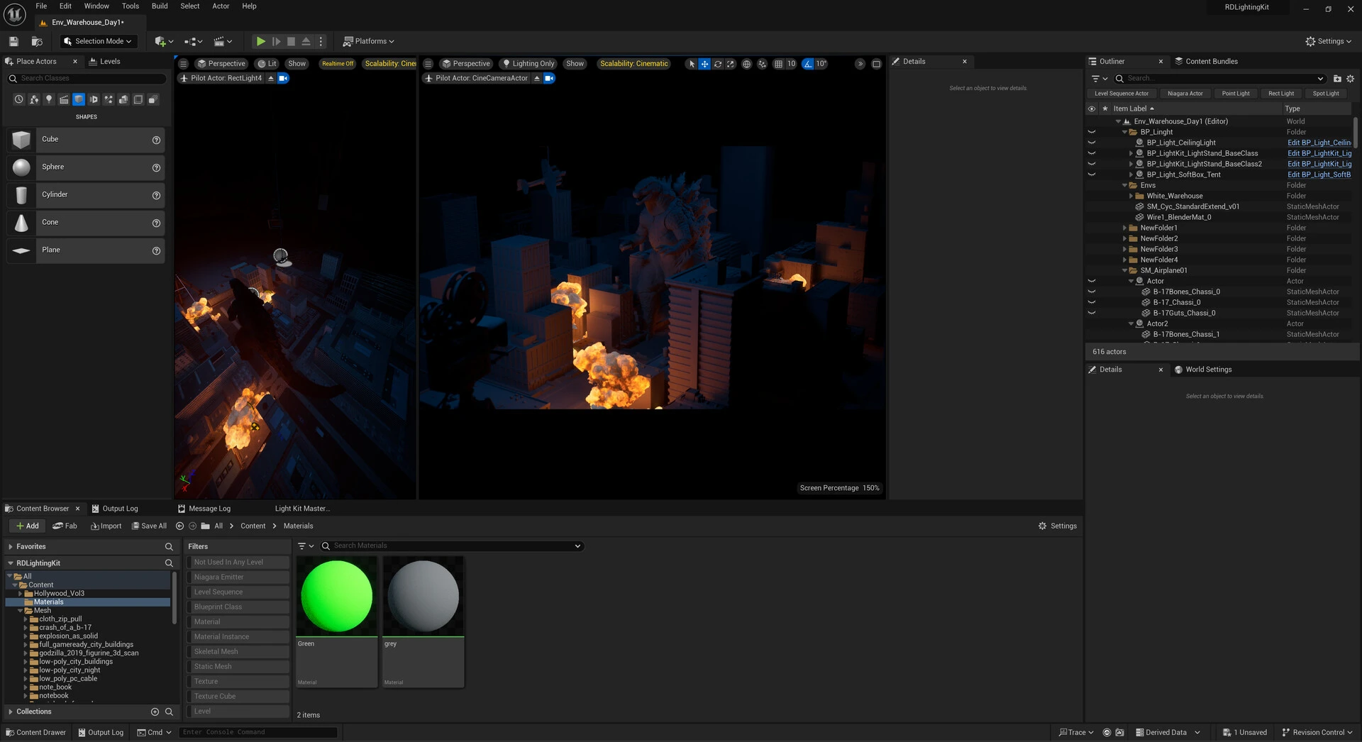This screenshot has height=742, width=1362.
Task: Open the Outliner settings gear icon
Action: point(1350,79)
